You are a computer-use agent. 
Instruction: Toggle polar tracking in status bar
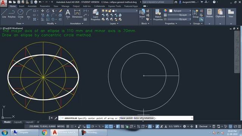tap(92, 127)
